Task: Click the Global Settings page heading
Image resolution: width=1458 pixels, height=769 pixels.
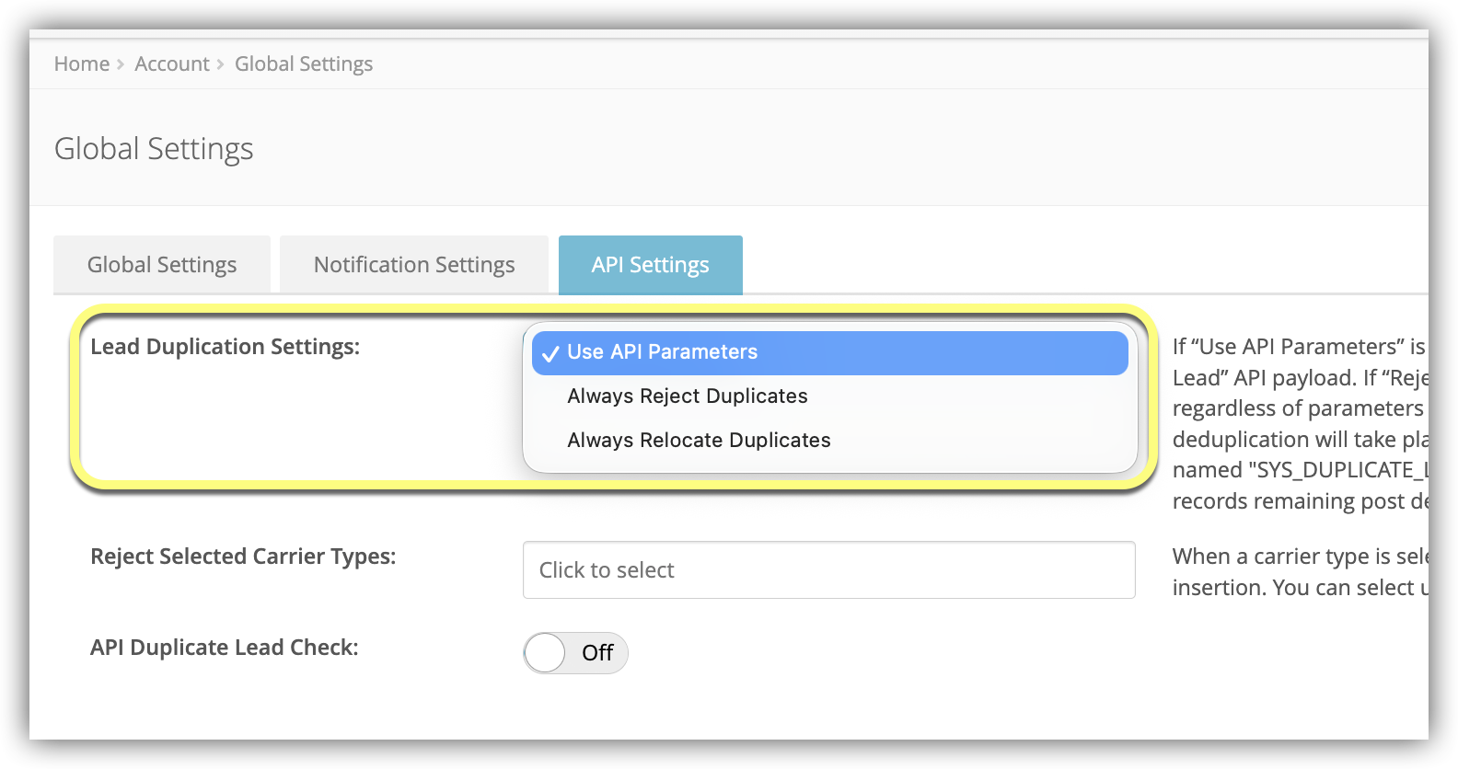Action: tap(154, 149)
